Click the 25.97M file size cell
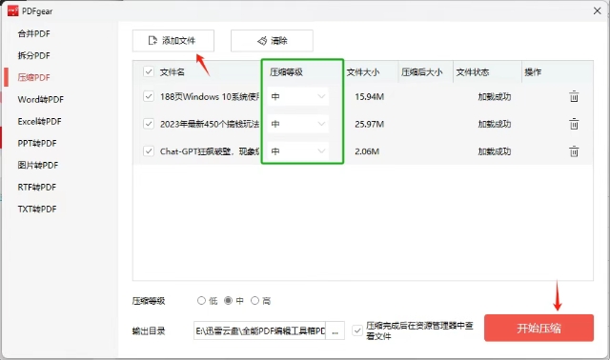The width and height of the screenshot is (610, 360). 369,124
